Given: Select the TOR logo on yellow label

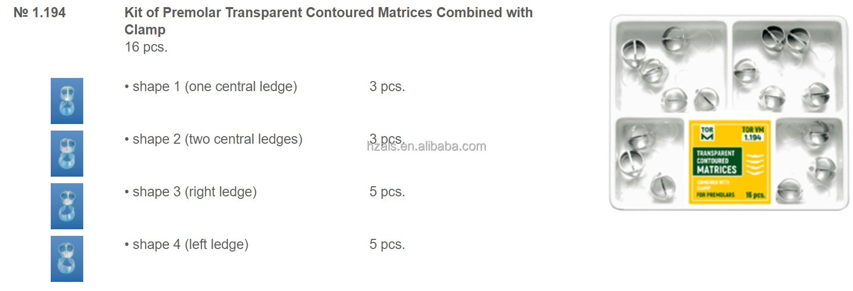Looking at the screenshot, I should pyautogui.click(x=707, y=133).
